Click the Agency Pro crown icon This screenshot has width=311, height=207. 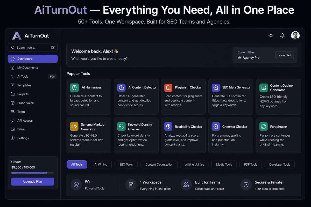pos(239,58)
